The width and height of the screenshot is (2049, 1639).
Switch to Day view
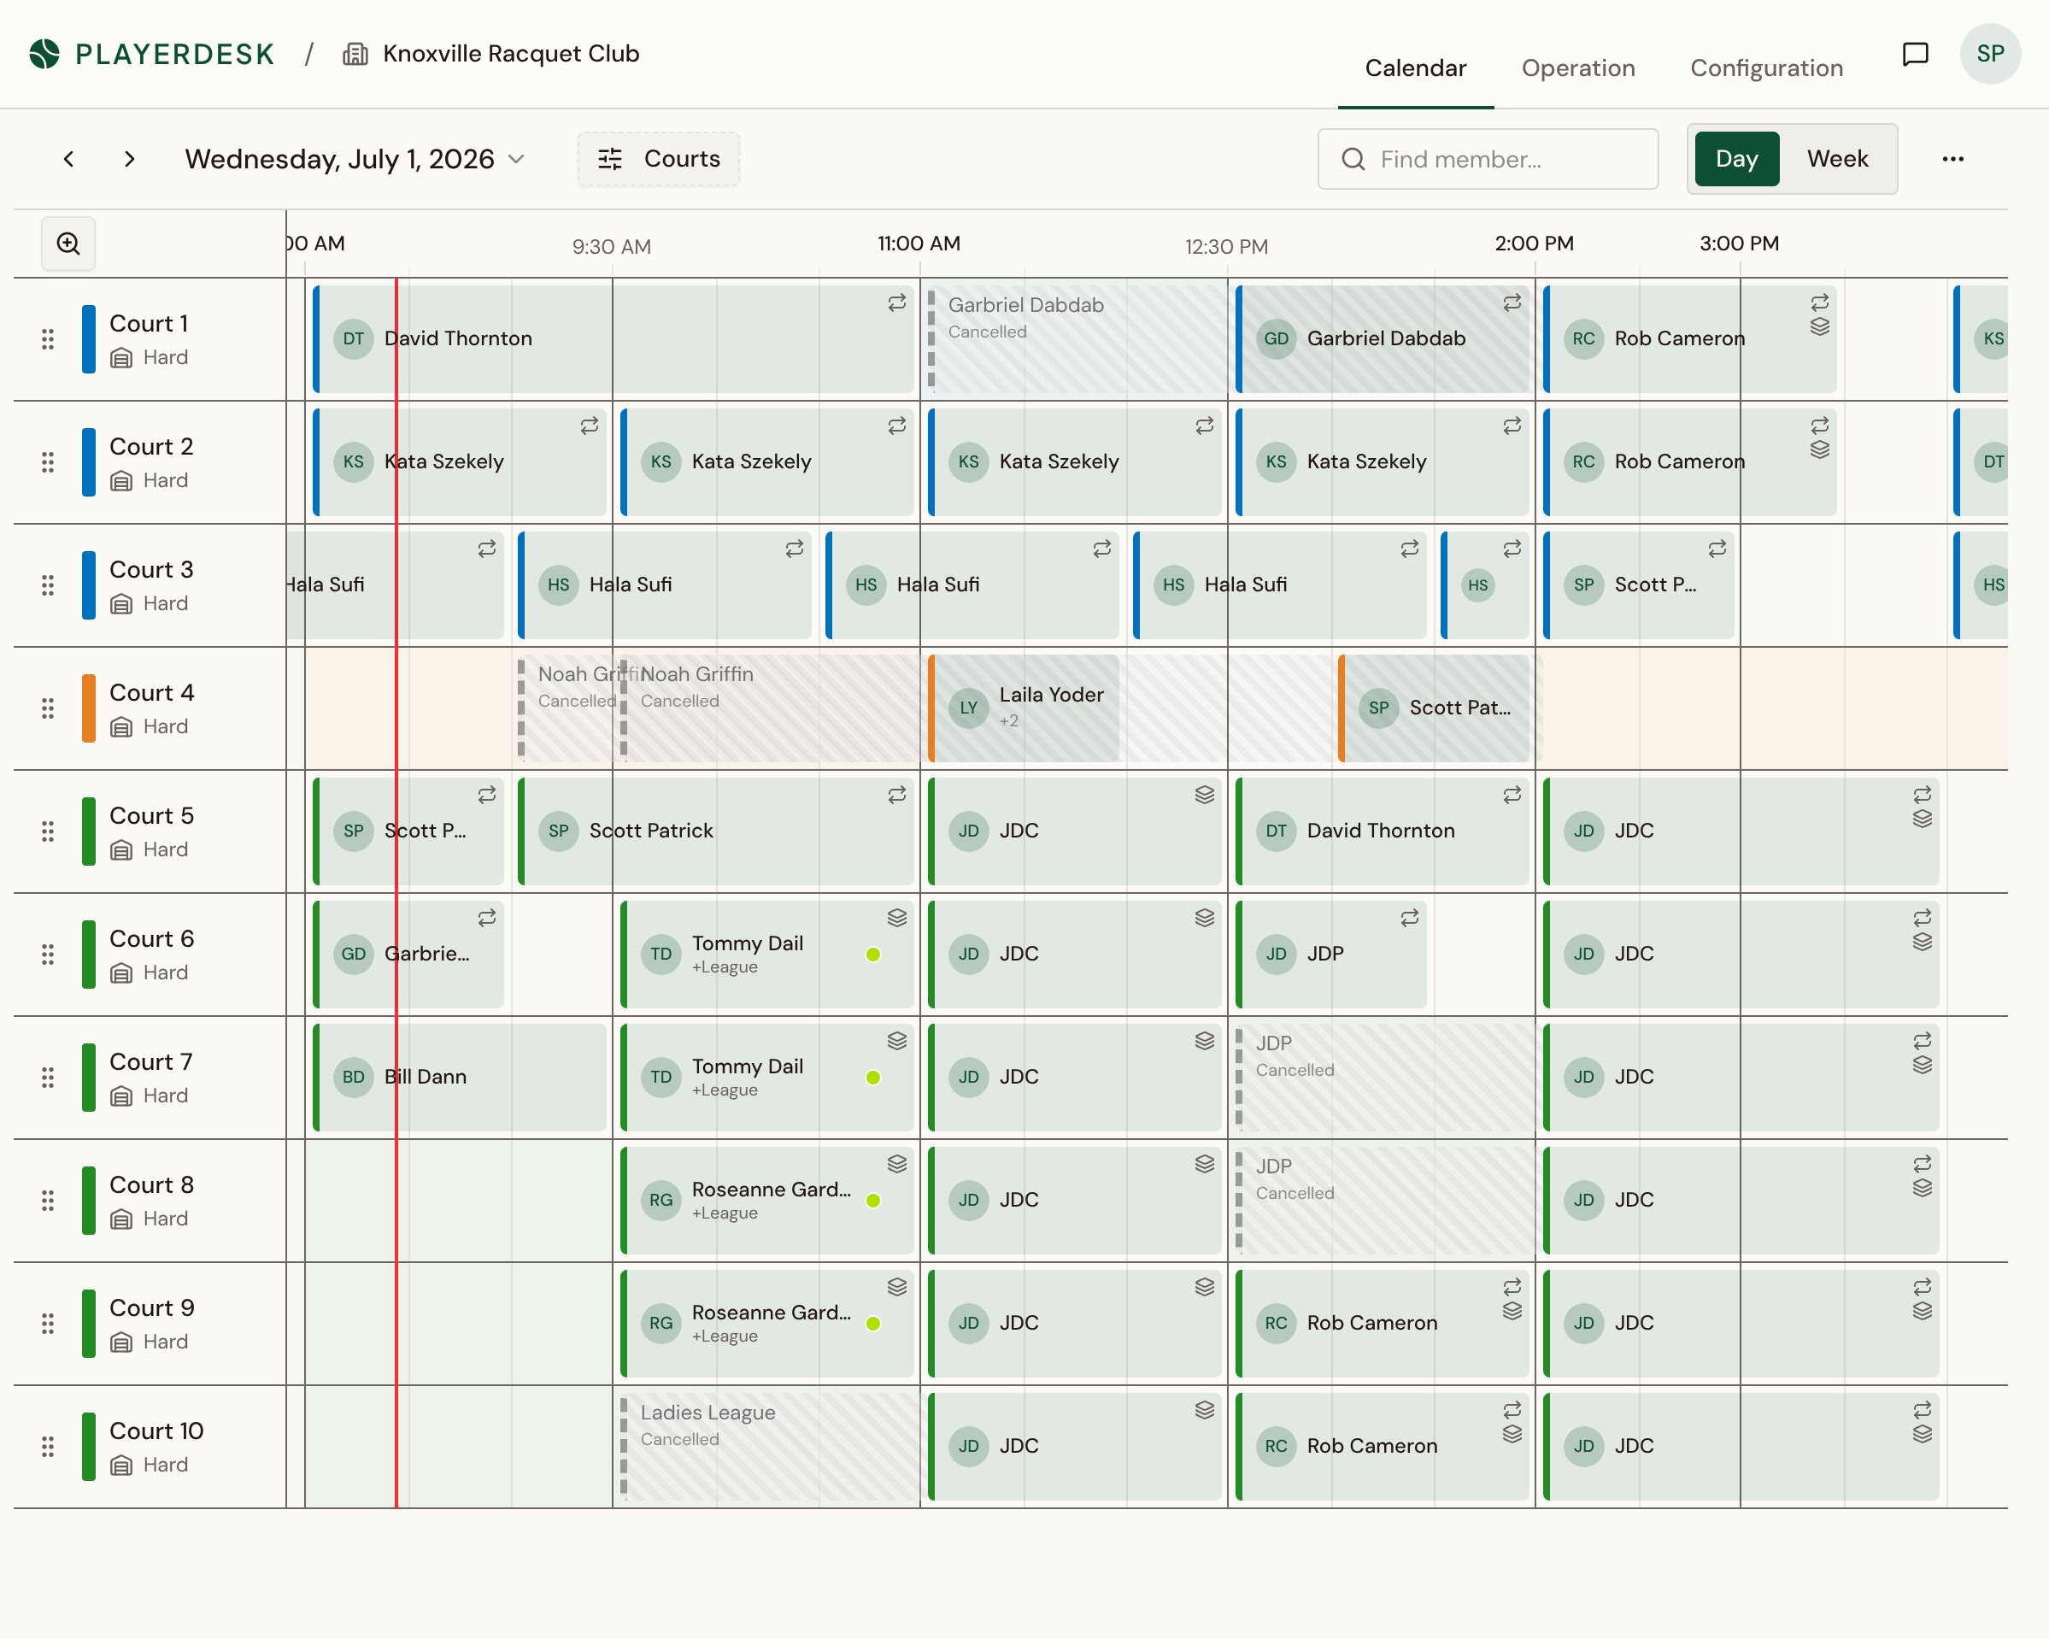(x=1736, y=159)
